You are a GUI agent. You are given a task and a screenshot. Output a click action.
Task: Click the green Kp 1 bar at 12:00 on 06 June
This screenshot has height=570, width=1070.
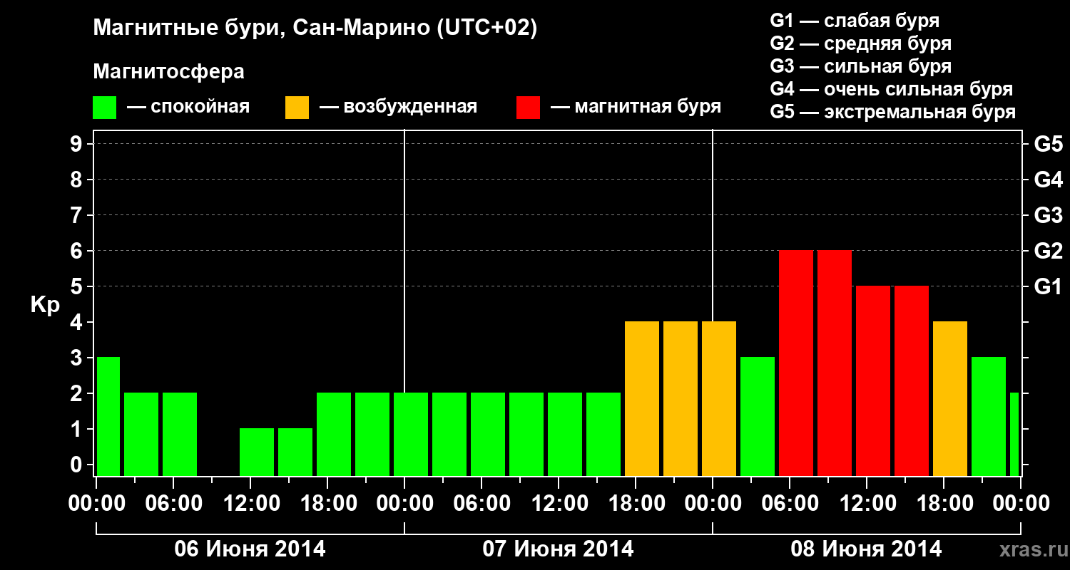[257, 452]
